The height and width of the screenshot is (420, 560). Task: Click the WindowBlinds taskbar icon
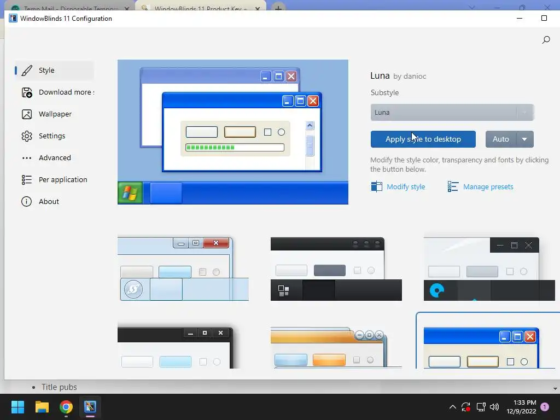coord(90,407)
